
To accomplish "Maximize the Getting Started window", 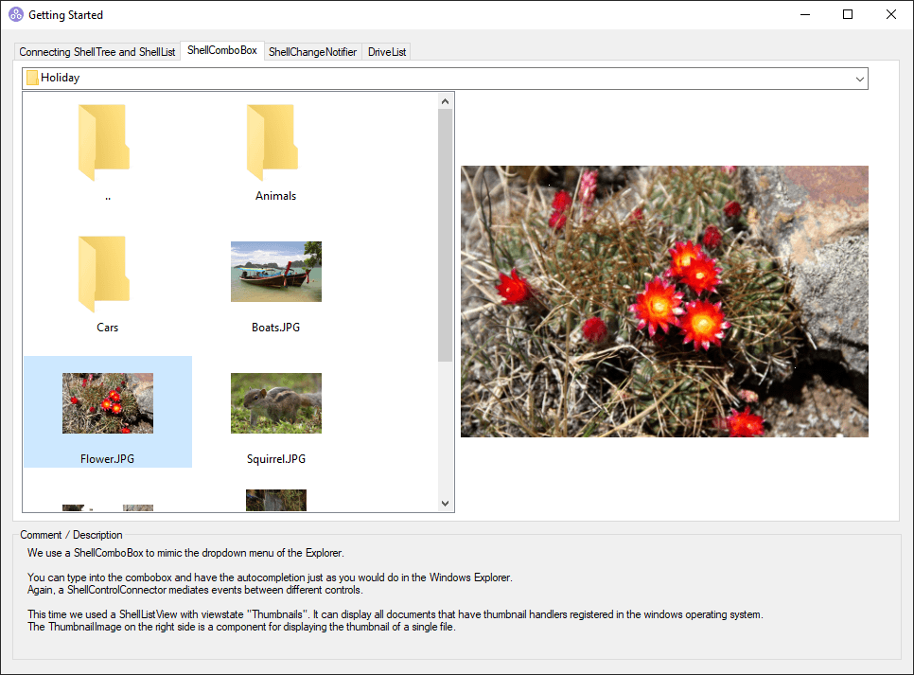I will pyautogui.click(x=848, y=15).
